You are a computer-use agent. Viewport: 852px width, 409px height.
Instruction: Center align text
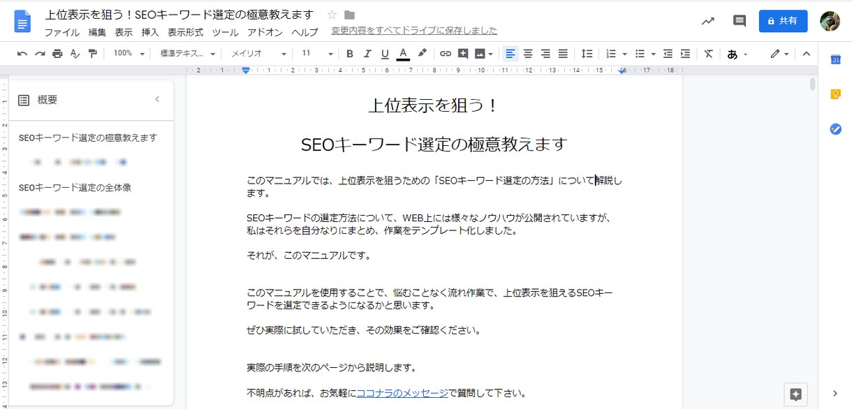[x=528, y=54]
